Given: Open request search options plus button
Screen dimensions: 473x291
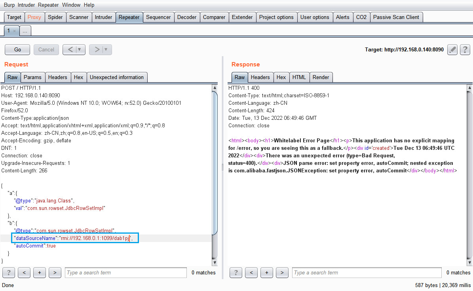Looking at the screenshot, I should pos(40,273).
